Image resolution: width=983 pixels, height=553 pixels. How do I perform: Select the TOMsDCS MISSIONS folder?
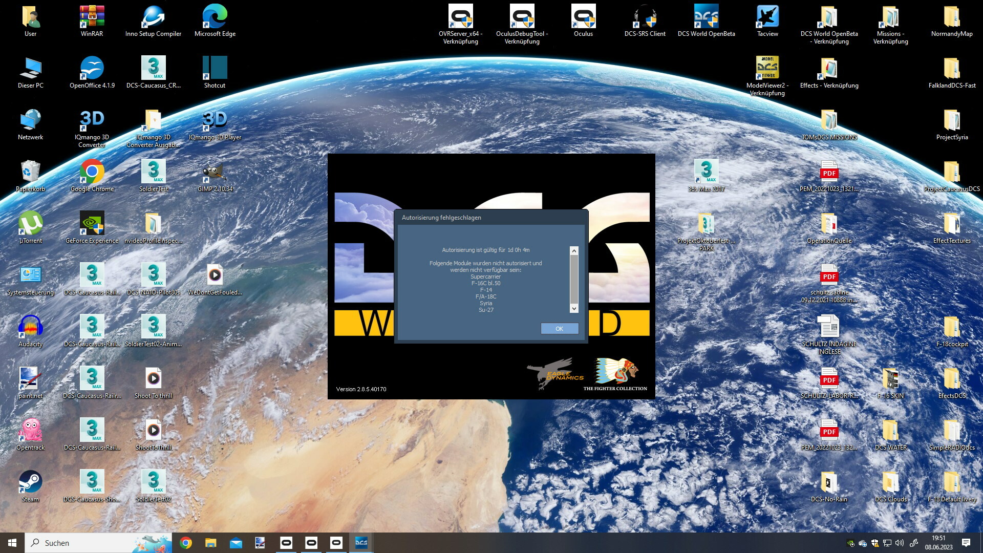(829, 124)
